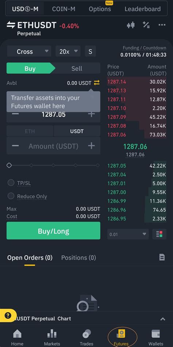The width and height of the screenshot is (173, 347).
Task: Open the Cross margin mode dropdown
Action: [29, 51]
